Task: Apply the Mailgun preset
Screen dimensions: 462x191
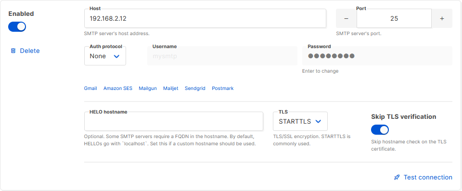Action: click(148, 89)
